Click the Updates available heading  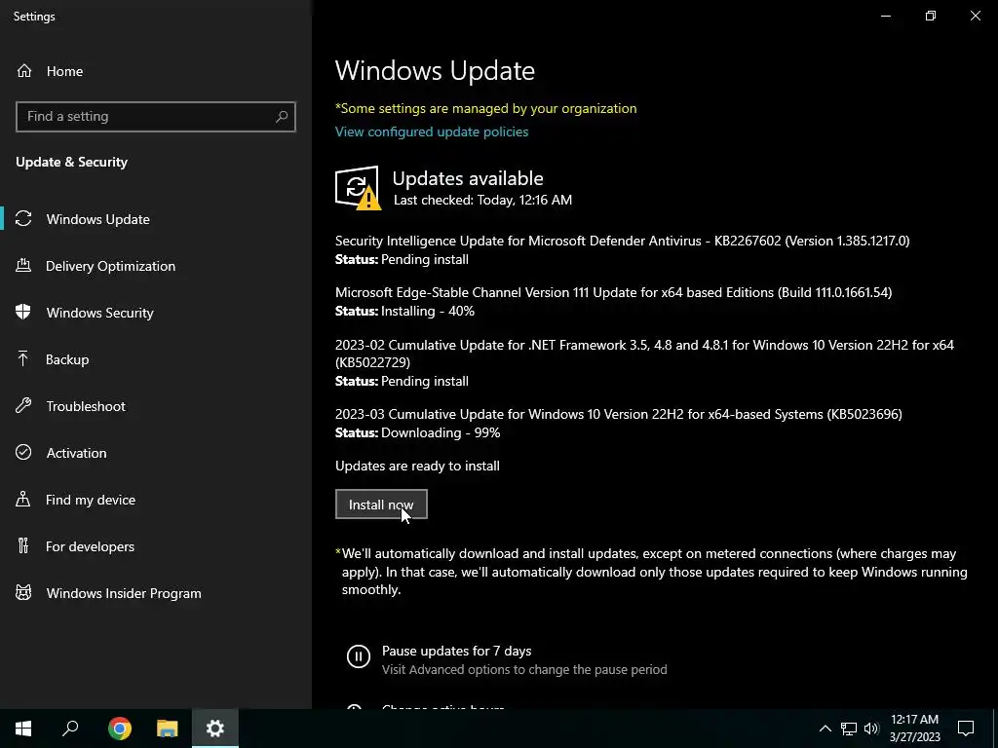[x=468, y=178]
